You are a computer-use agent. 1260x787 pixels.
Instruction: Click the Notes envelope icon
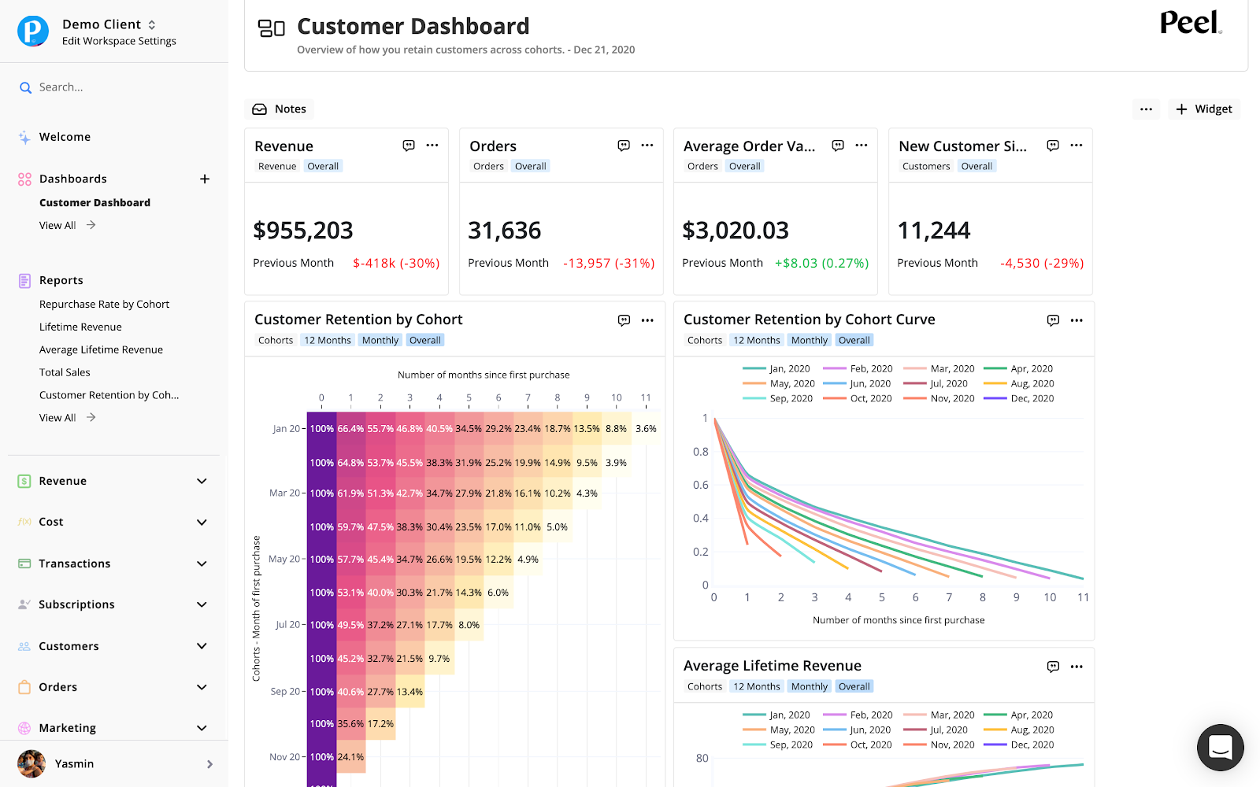click(x=259, y=109)
